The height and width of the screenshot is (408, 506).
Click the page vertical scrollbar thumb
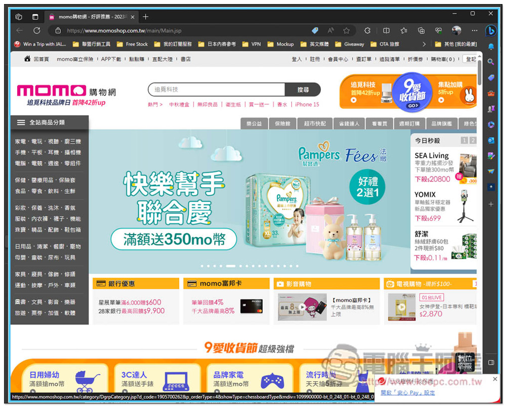tap(480, 73)
